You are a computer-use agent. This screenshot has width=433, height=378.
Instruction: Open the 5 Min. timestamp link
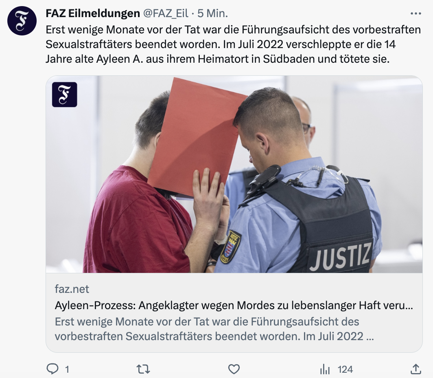click(x=212, y=13)
